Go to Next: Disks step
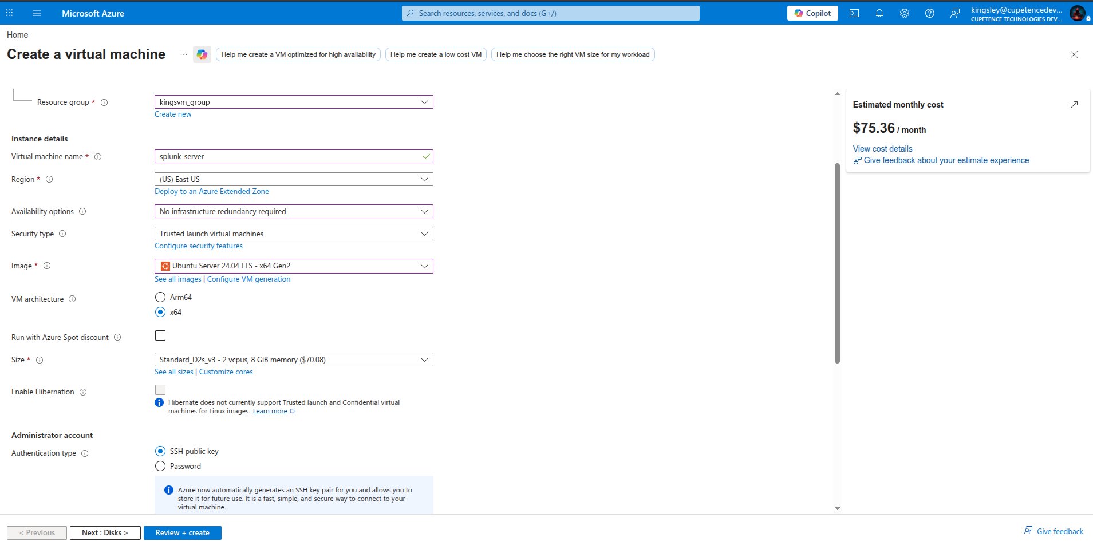 click(105, 532)
